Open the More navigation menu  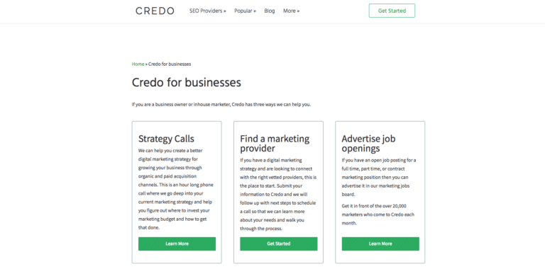(291, 11)
